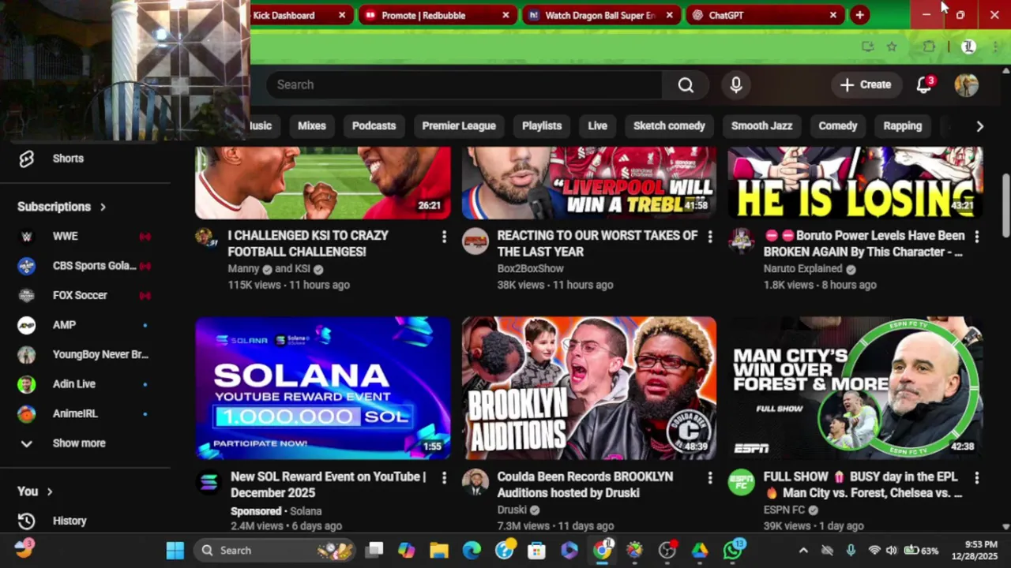Play the Man City's Win thumbnail

(x=855, y=388)
